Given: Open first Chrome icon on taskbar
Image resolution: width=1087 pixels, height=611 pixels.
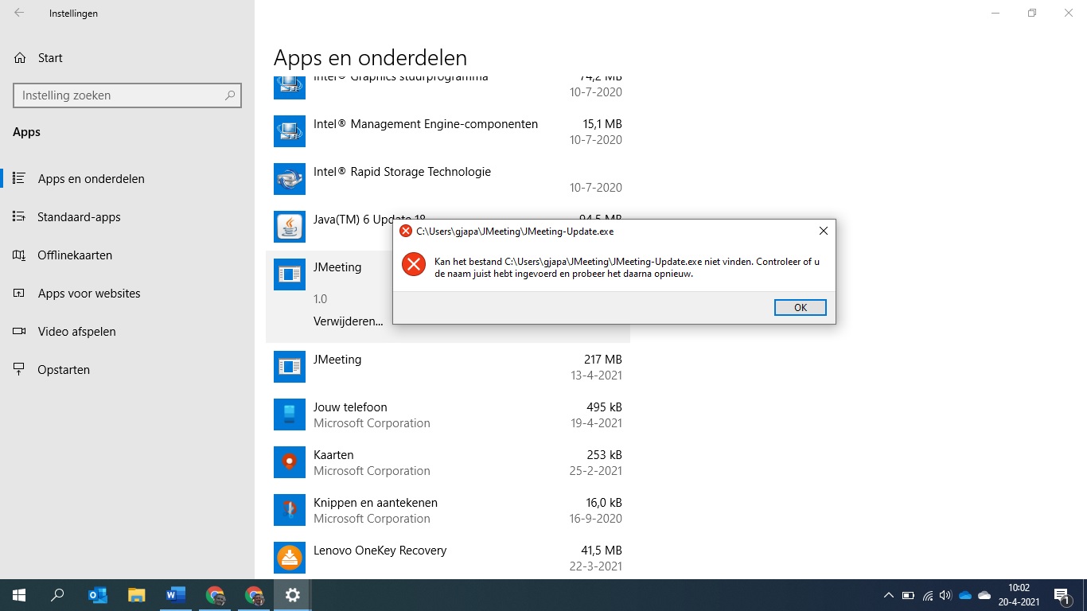Looking at the screenshot, I should (214, 595).
